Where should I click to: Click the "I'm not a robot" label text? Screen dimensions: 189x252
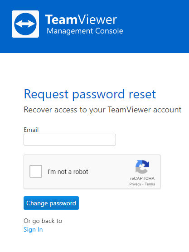coord(68,172)
